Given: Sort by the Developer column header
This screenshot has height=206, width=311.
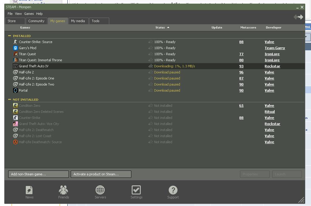Looking at the screenshot, I should click(273, 28).
